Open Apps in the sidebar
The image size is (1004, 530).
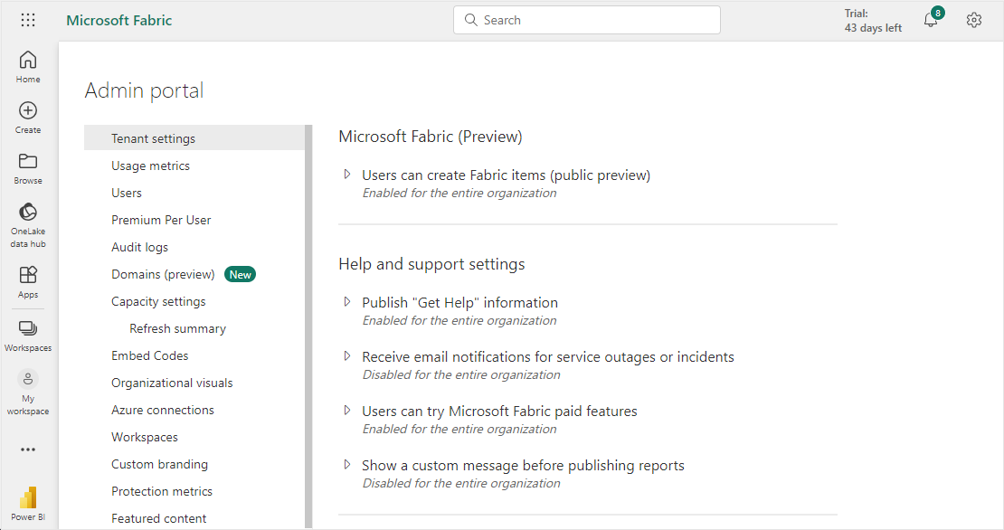(x=28, y=281)
